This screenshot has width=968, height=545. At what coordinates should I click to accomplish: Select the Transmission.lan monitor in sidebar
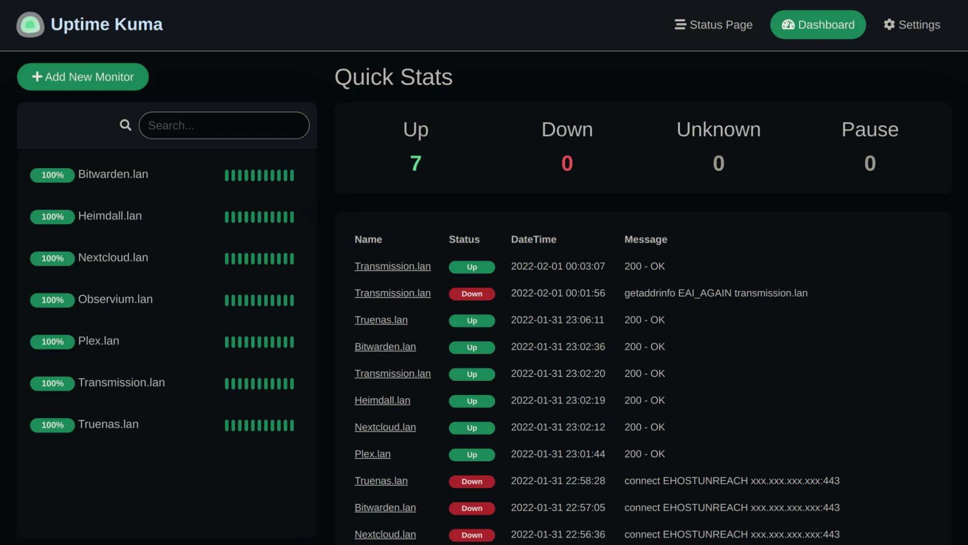click(167, 383)
